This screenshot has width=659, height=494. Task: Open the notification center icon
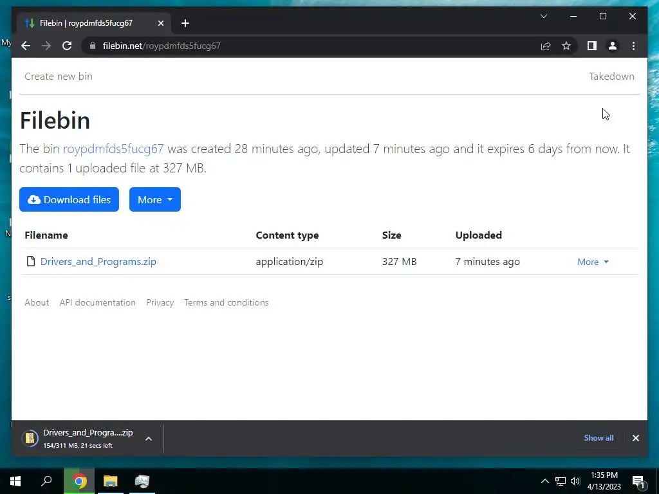click(x=639, y=481)
